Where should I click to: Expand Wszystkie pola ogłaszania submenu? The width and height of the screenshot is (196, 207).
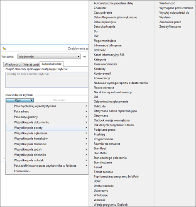[47, 133]
